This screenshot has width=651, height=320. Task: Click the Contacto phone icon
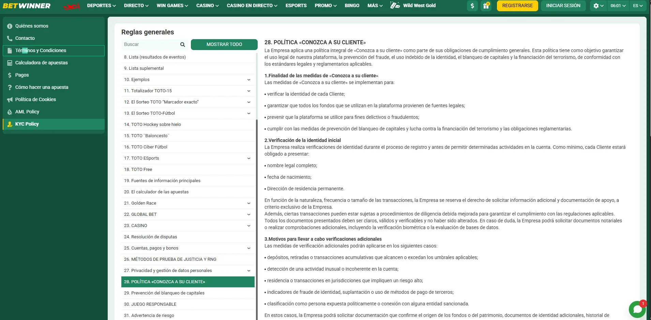(10, 38)
